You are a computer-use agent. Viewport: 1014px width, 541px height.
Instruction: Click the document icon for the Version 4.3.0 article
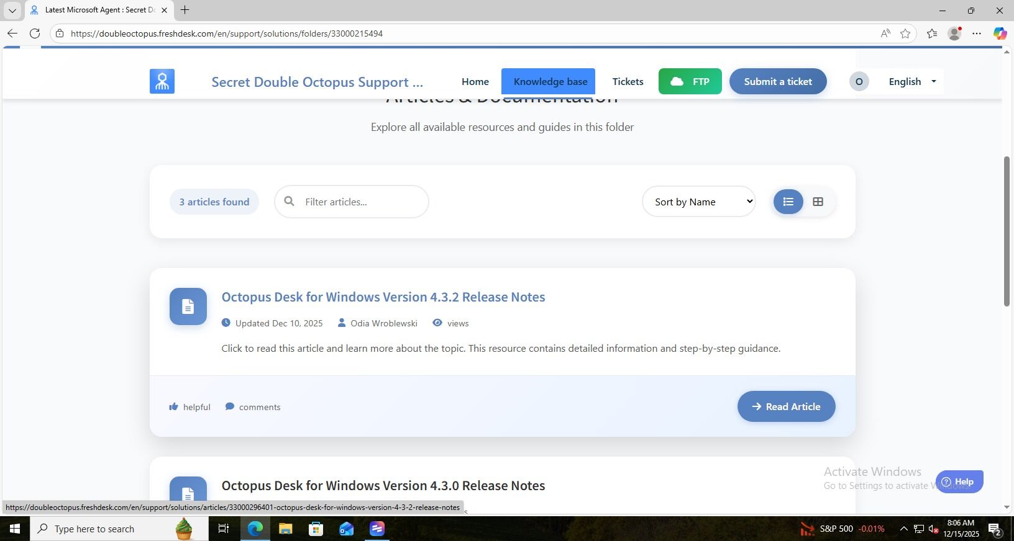(x=188, y=494)
